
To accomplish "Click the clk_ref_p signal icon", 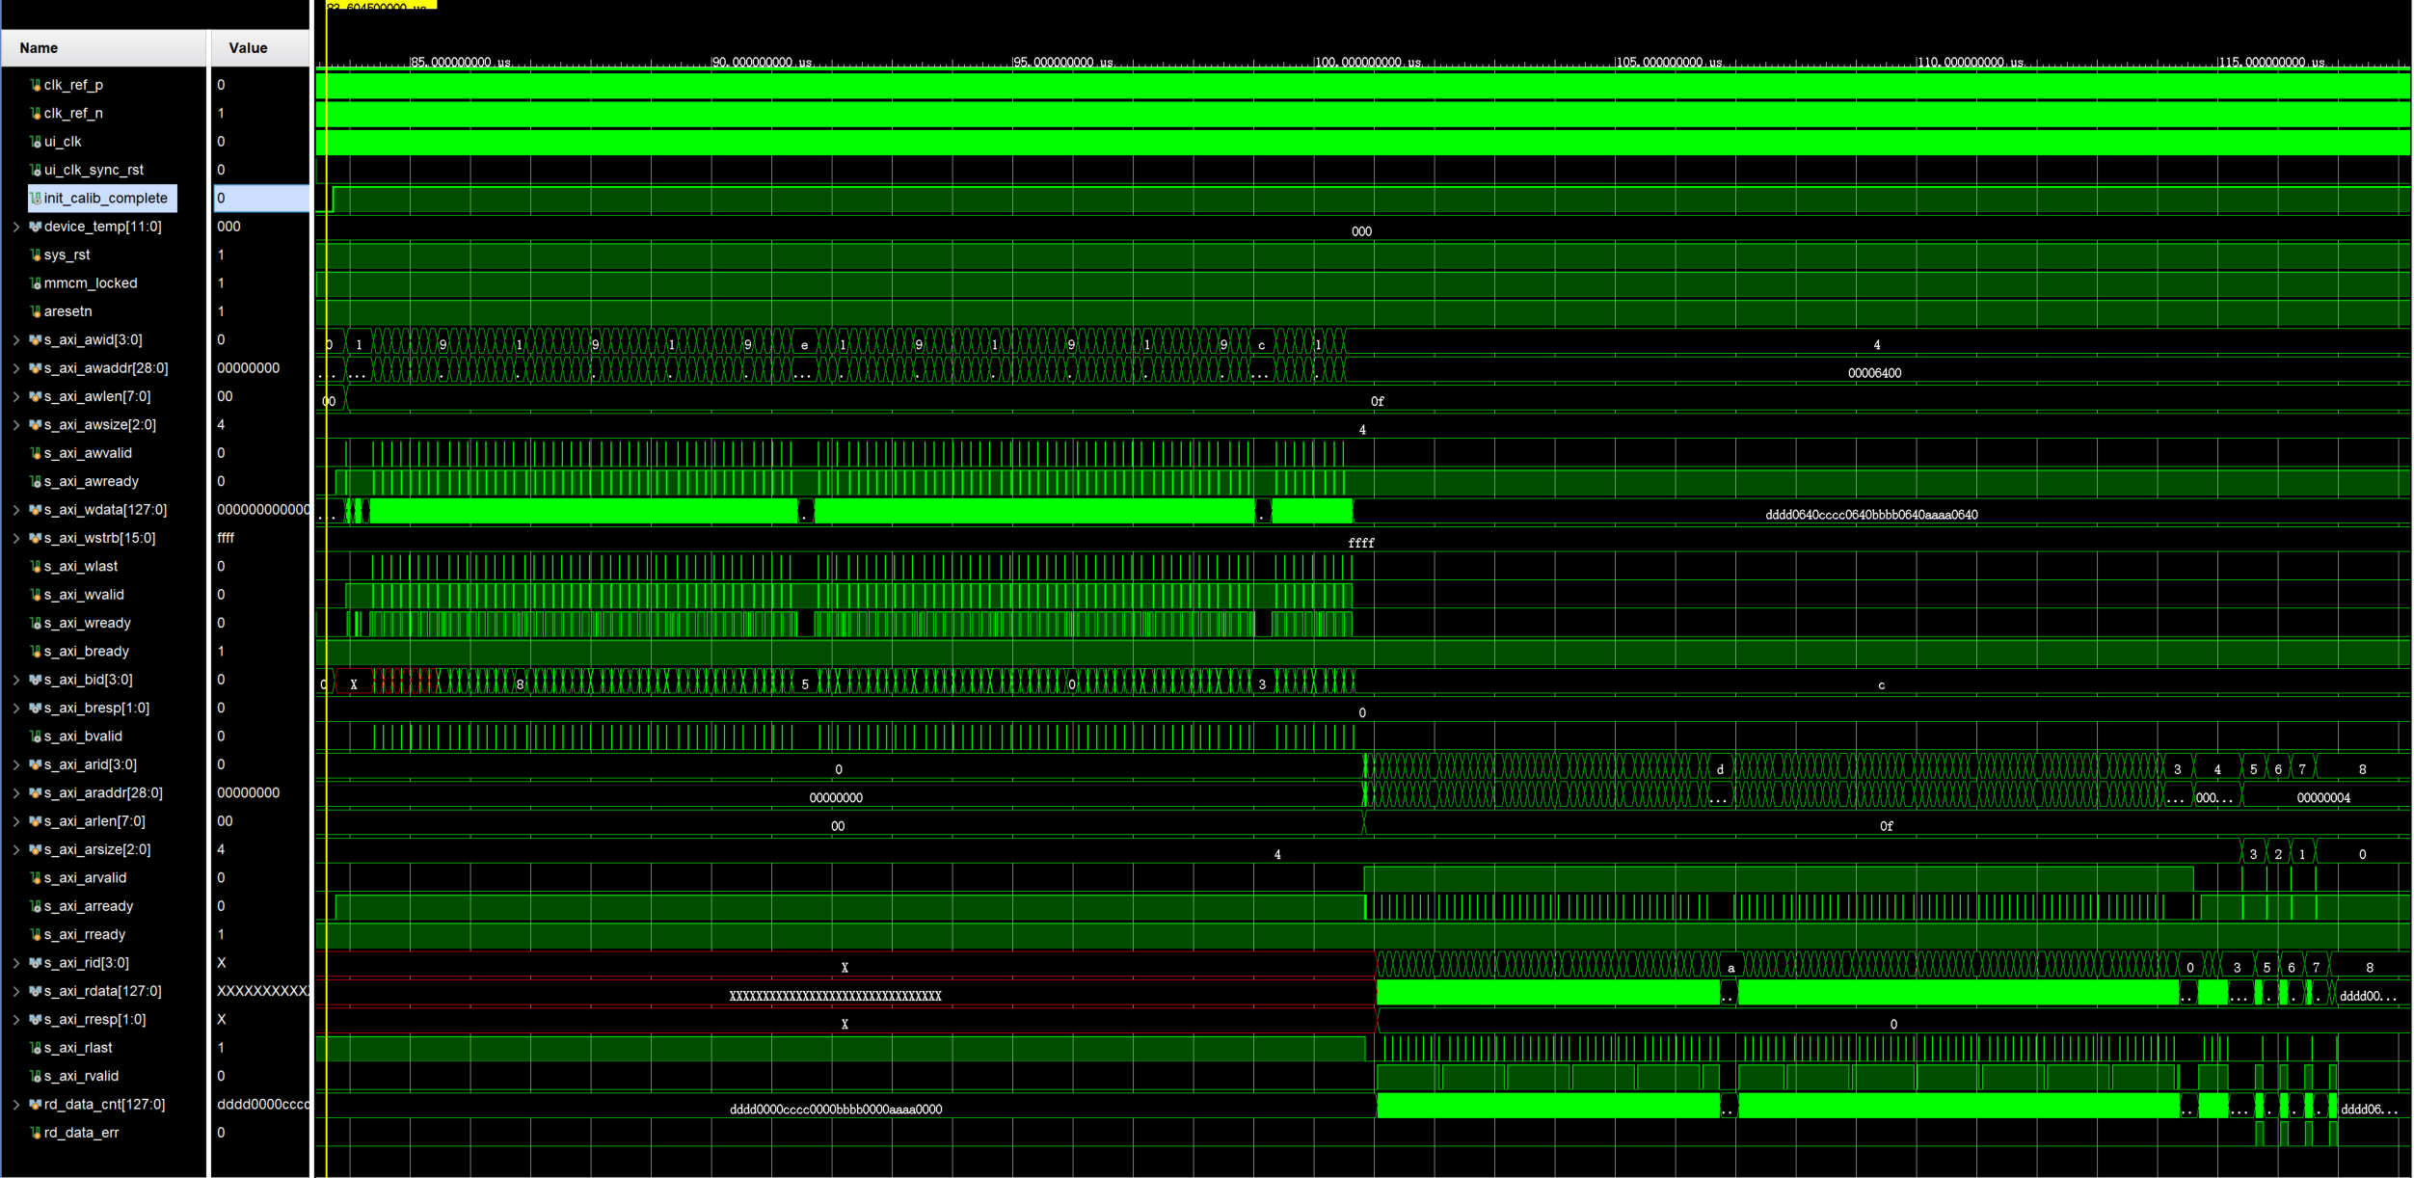I will 36,85.
